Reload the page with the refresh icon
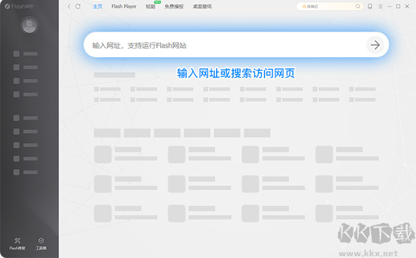 coord(78,6)
